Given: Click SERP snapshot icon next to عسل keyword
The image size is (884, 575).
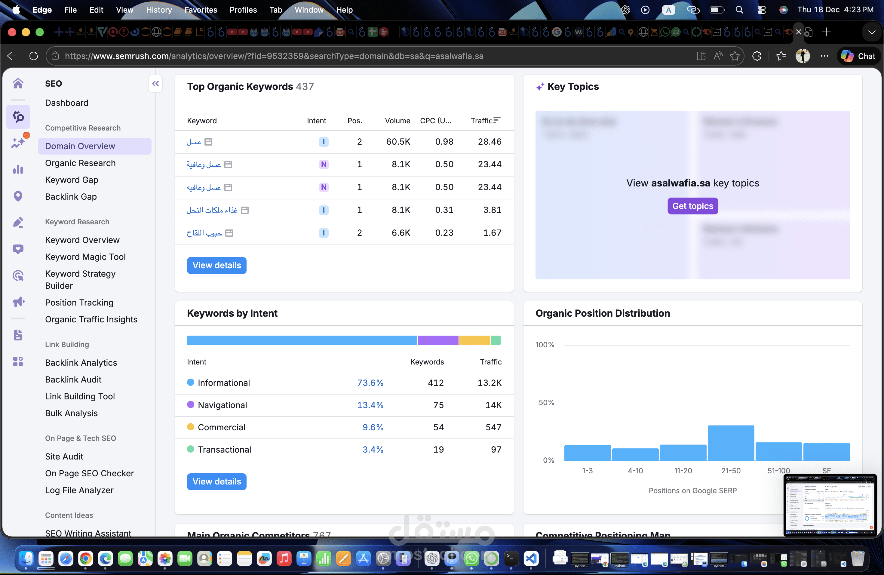Looking at the screenshot, I should tap(208, 142).
